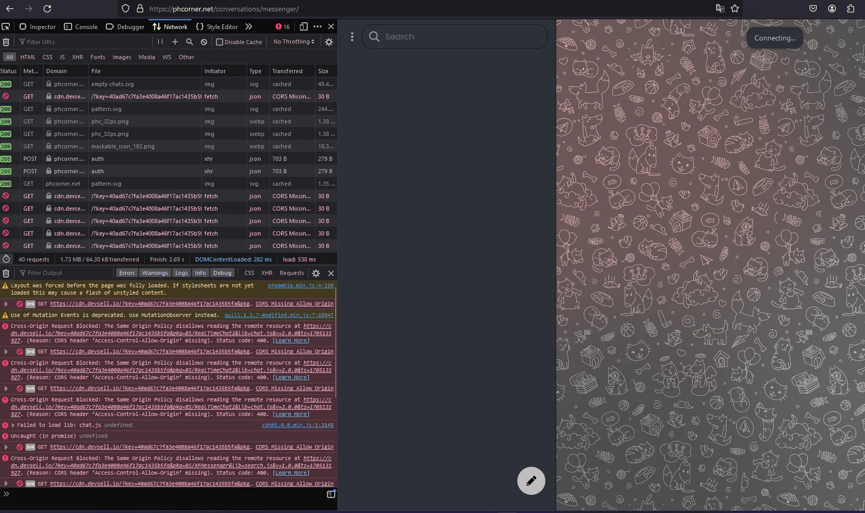Toggle Responsive Design Mode icon

click(304, 26)
